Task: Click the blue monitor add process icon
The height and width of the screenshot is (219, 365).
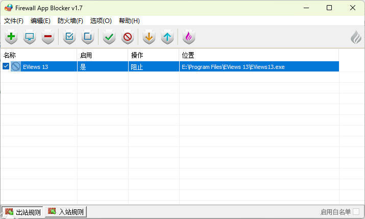Action: click(x=30, y=37)
